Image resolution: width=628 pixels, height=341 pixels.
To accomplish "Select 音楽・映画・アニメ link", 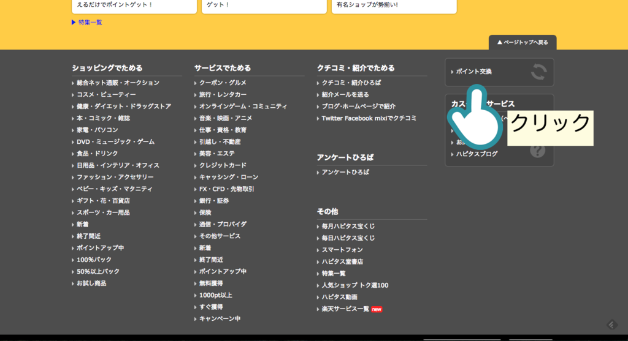I will tap(226, 118).
